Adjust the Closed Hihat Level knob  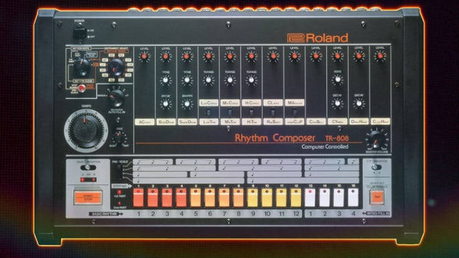380,55
